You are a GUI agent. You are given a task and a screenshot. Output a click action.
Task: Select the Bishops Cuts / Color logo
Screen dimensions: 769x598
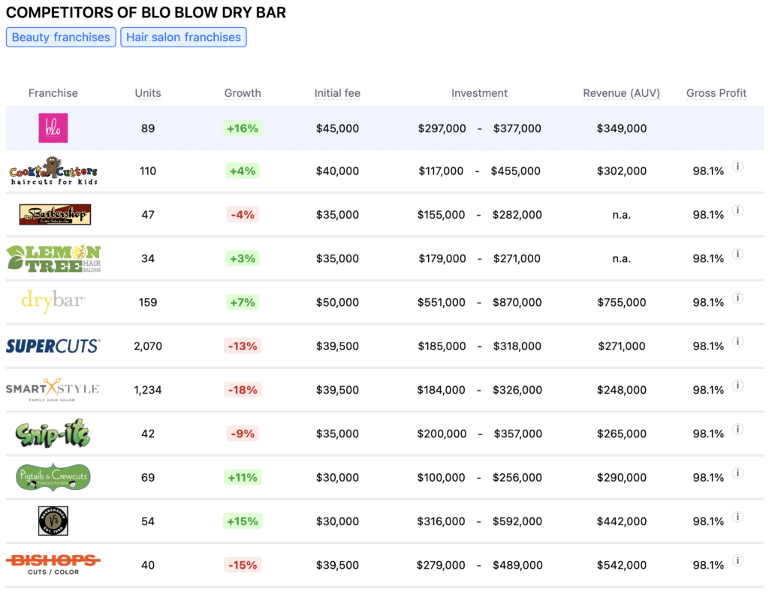coord(53,564)
